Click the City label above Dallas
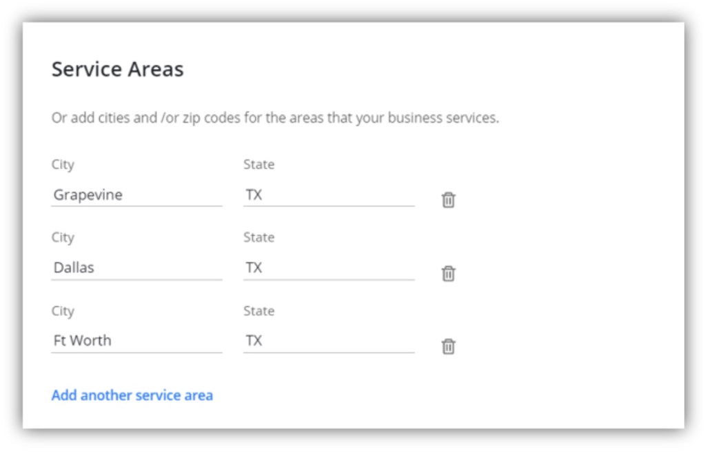 63,237
